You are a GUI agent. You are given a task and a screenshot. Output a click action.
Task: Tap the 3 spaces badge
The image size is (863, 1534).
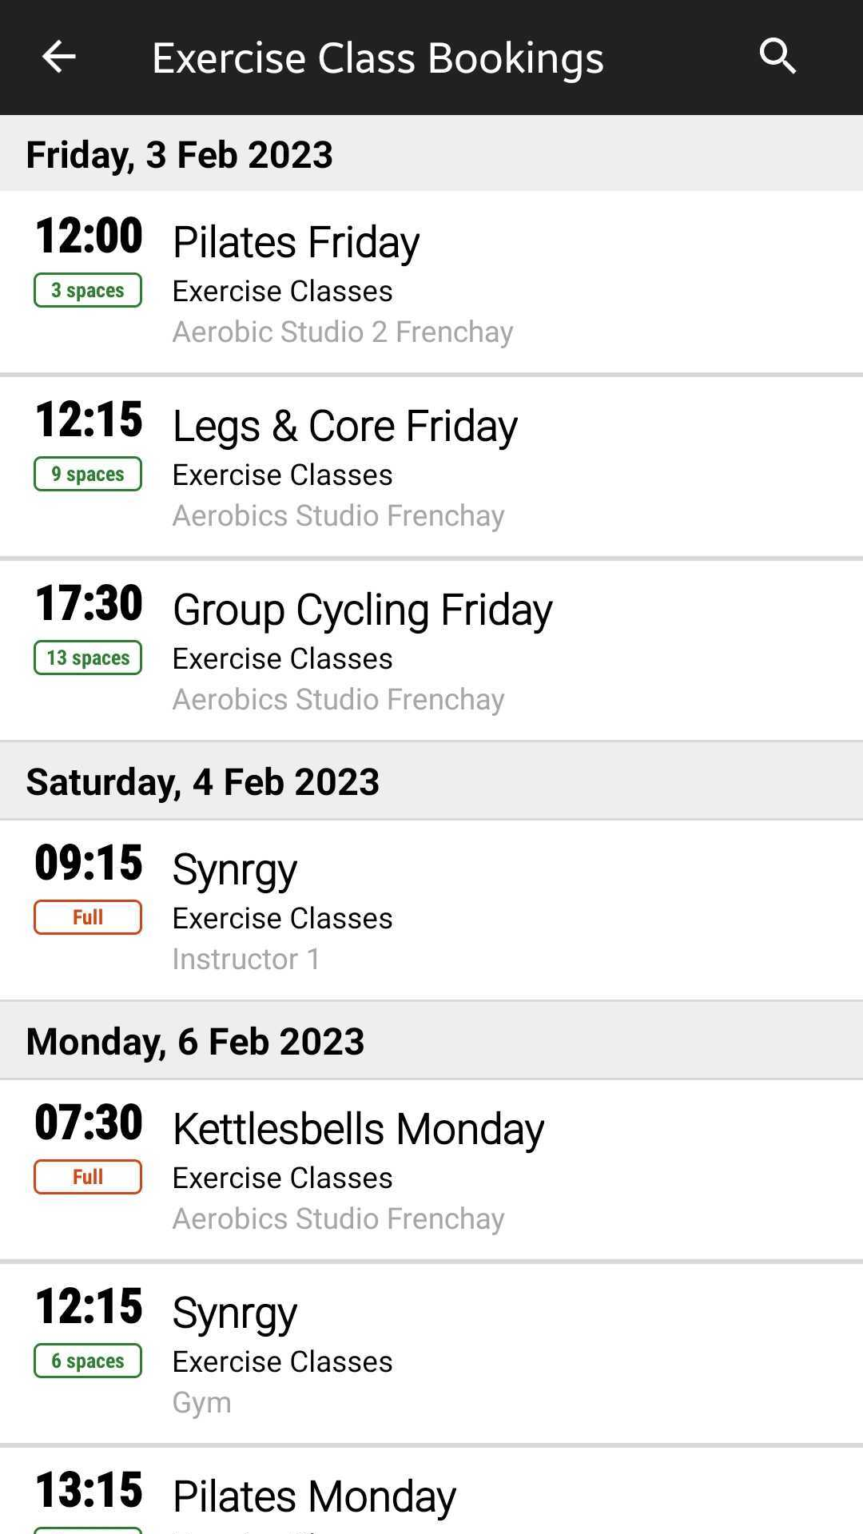click(x=88, y=290)
